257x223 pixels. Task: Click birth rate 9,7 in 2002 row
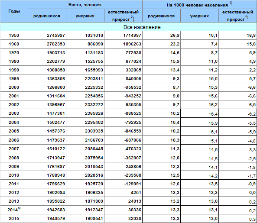[x=162, y=105]
